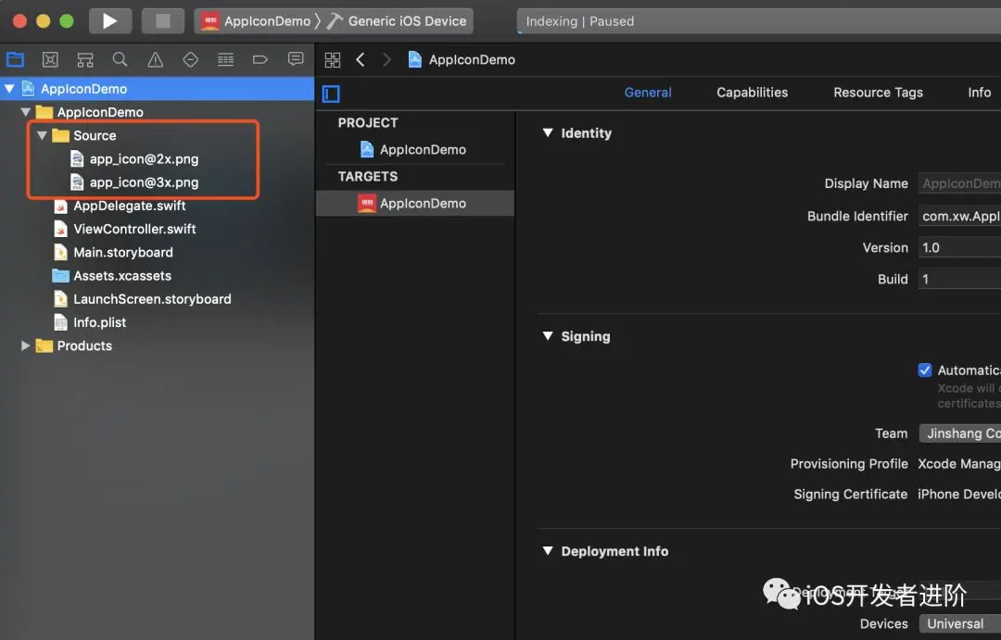
Task: Expand the Products folder
Action: pyautogui.click(x=26, y=345)
